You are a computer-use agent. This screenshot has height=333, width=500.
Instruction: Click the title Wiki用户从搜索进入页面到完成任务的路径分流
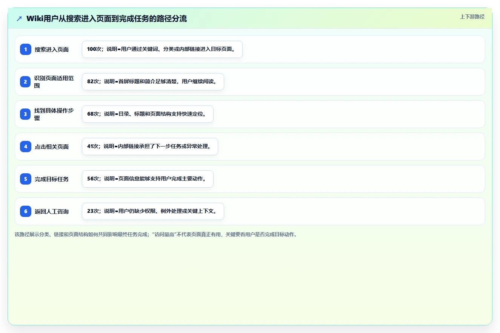coord(106,19)
